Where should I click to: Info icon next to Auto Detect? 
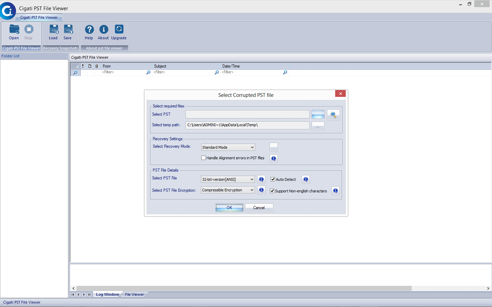click(x=306, y=179)
